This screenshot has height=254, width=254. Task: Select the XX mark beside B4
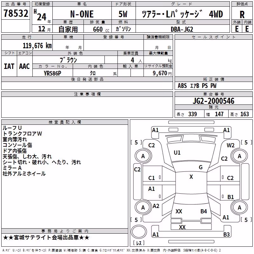tap(179, 211)
